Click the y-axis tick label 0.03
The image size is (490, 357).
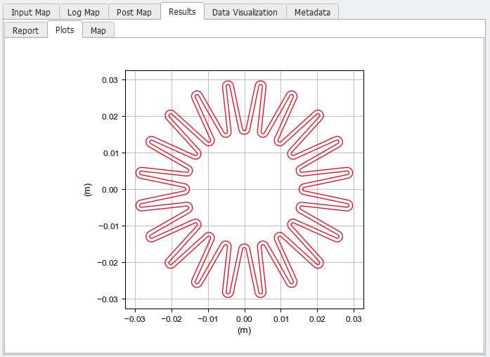pyautogui.click(x=110, y=80)
